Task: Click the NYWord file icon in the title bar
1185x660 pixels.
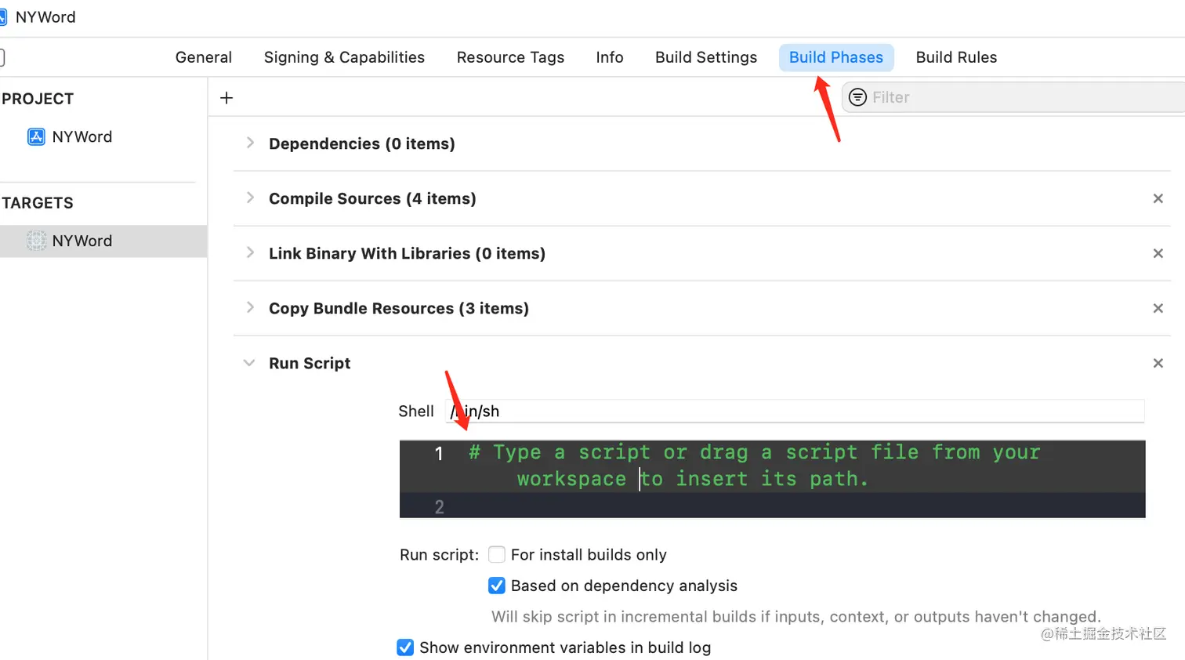Action: (2, 17)
